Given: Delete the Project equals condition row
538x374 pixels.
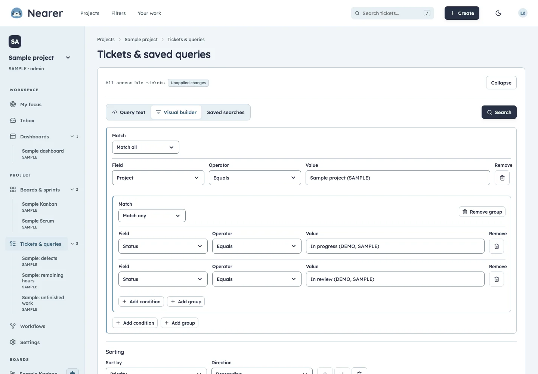Looking at the screenshot, I should point(502,178).
